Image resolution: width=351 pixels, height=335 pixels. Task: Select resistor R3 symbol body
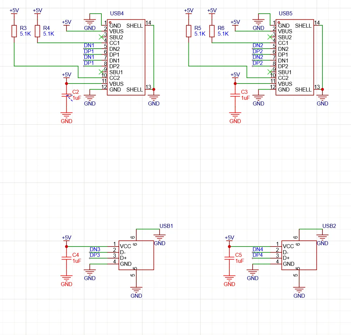(x=14, y=31)
